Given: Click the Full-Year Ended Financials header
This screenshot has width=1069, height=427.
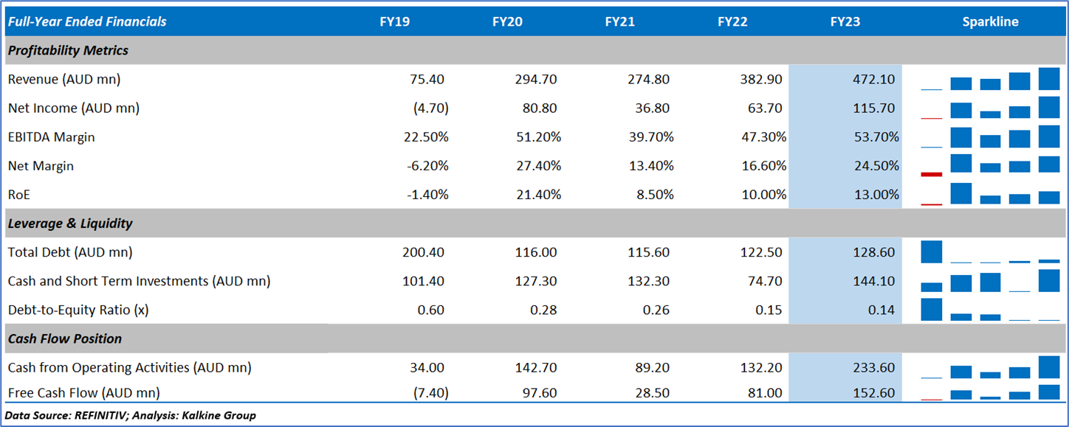Looking at the screenshot, I should pos(87,21).
